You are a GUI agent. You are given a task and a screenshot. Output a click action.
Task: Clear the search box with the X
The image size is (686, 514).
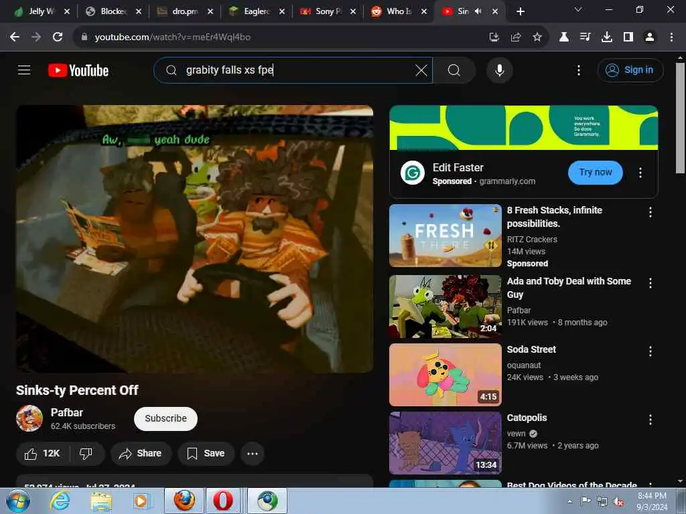coord(421,70)
